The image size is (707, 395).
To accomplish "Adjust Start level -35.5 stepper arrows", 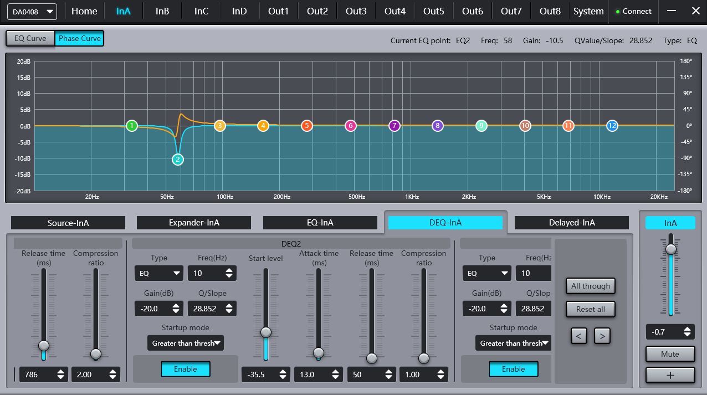I will 282,375.
